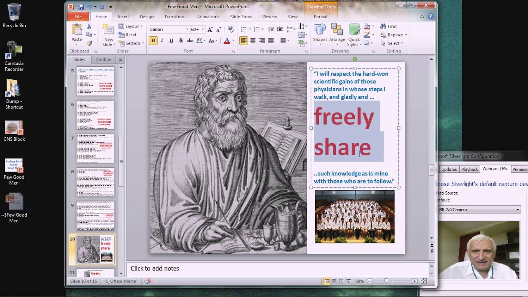
Task: Decrease list indent level
Action: (x=271, y=29)
